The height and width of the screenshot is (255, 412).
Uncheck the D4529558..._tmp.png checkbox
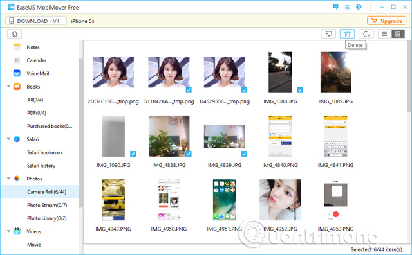pyautogui.click(x=245, y=90)
